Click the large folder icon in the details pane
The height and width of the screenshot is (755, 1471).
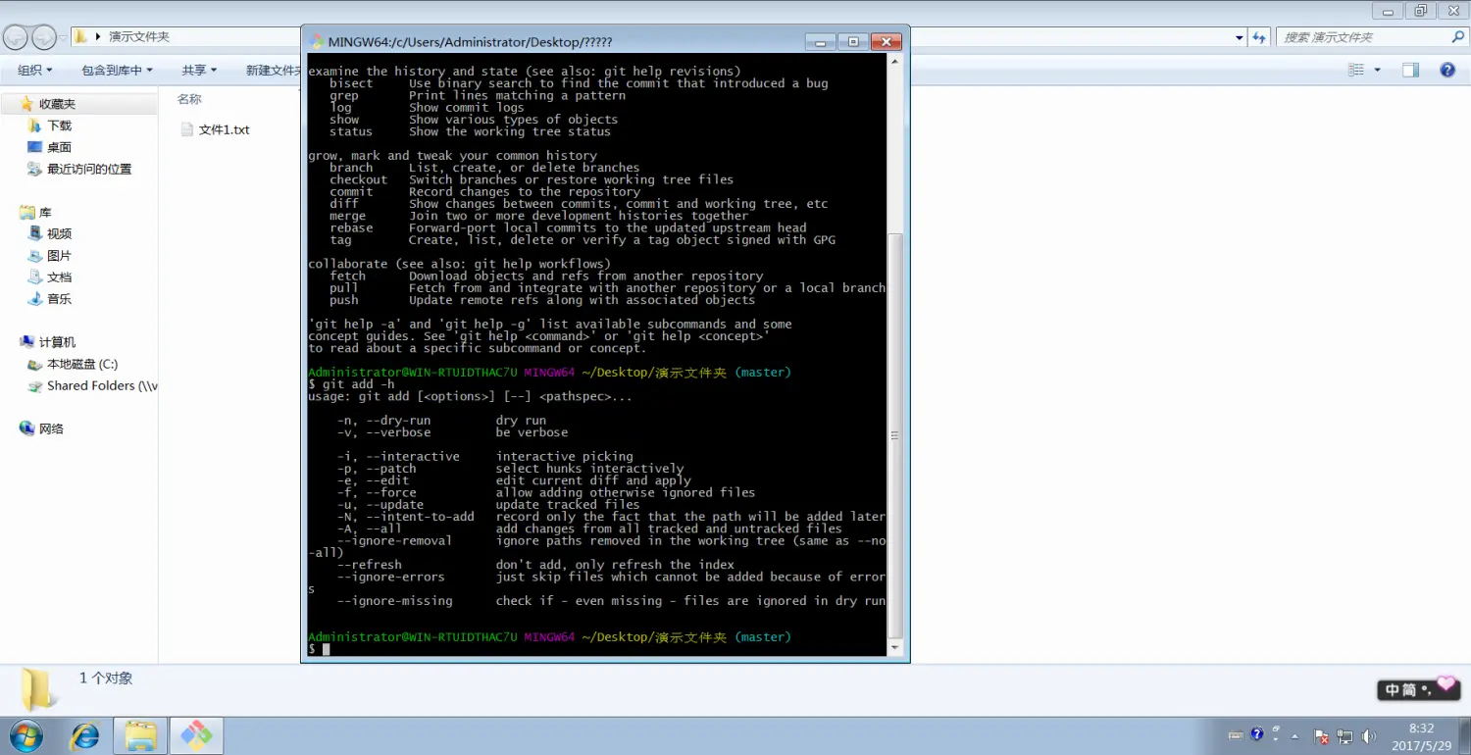(39, 689)
